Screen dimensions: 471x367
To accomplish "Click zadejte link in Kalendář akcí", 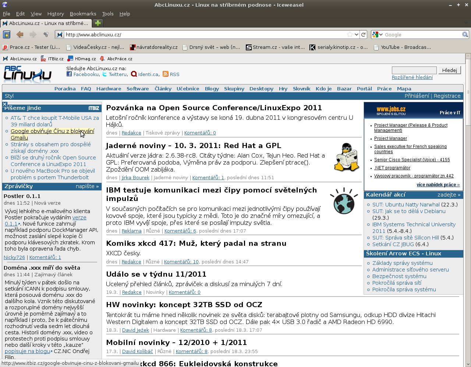I will pos(449,195).
